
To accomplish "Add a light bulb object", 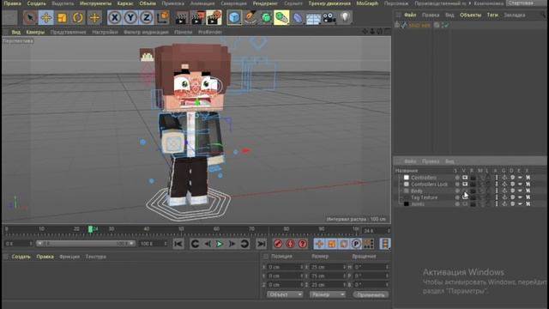I will click(x=345, y=17).
